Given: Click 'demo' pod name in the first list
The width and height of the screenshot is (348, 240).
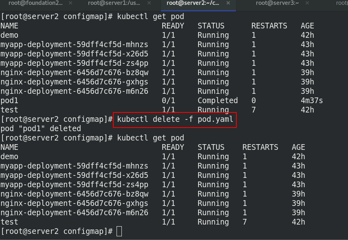Looking at the screenshot, I should pyautogui.click(x=9, y=35).
